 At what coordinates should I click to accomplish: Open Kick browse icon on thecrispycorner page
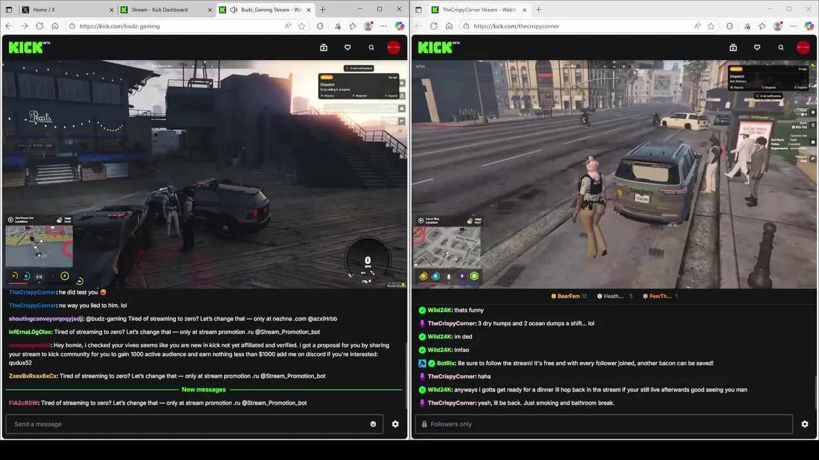click(733, 47)
